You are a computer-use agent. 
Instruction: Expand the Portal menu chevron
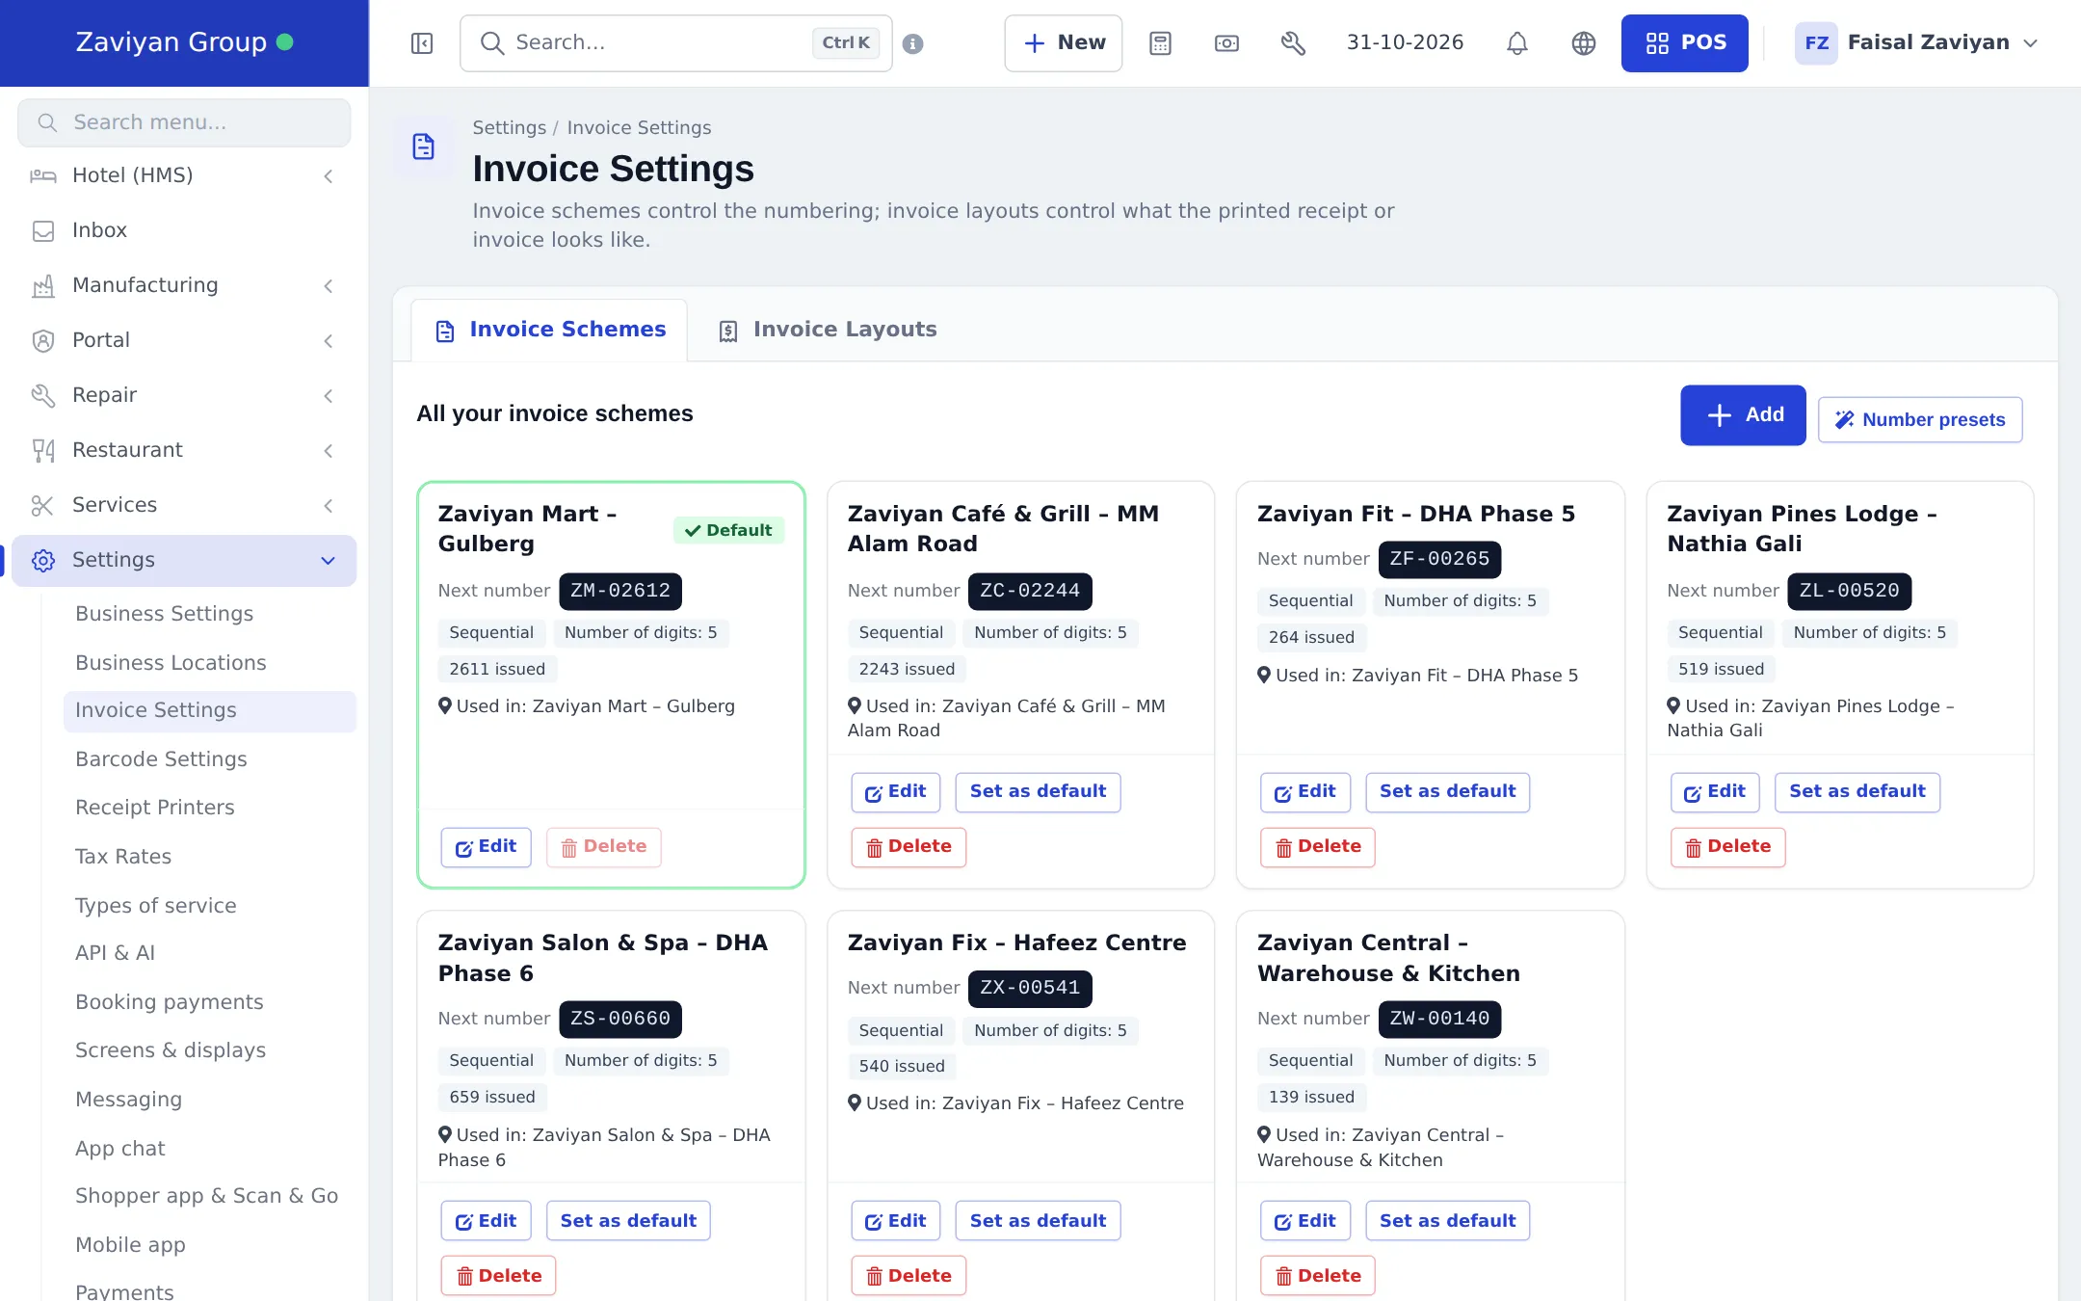pos(329,340)
